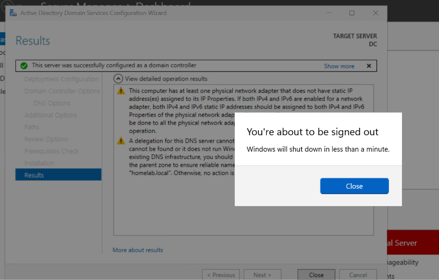The image size is (439, 280).
Task: Click the AD DS wizard title bar icon
Action: [x=13, y=13]
